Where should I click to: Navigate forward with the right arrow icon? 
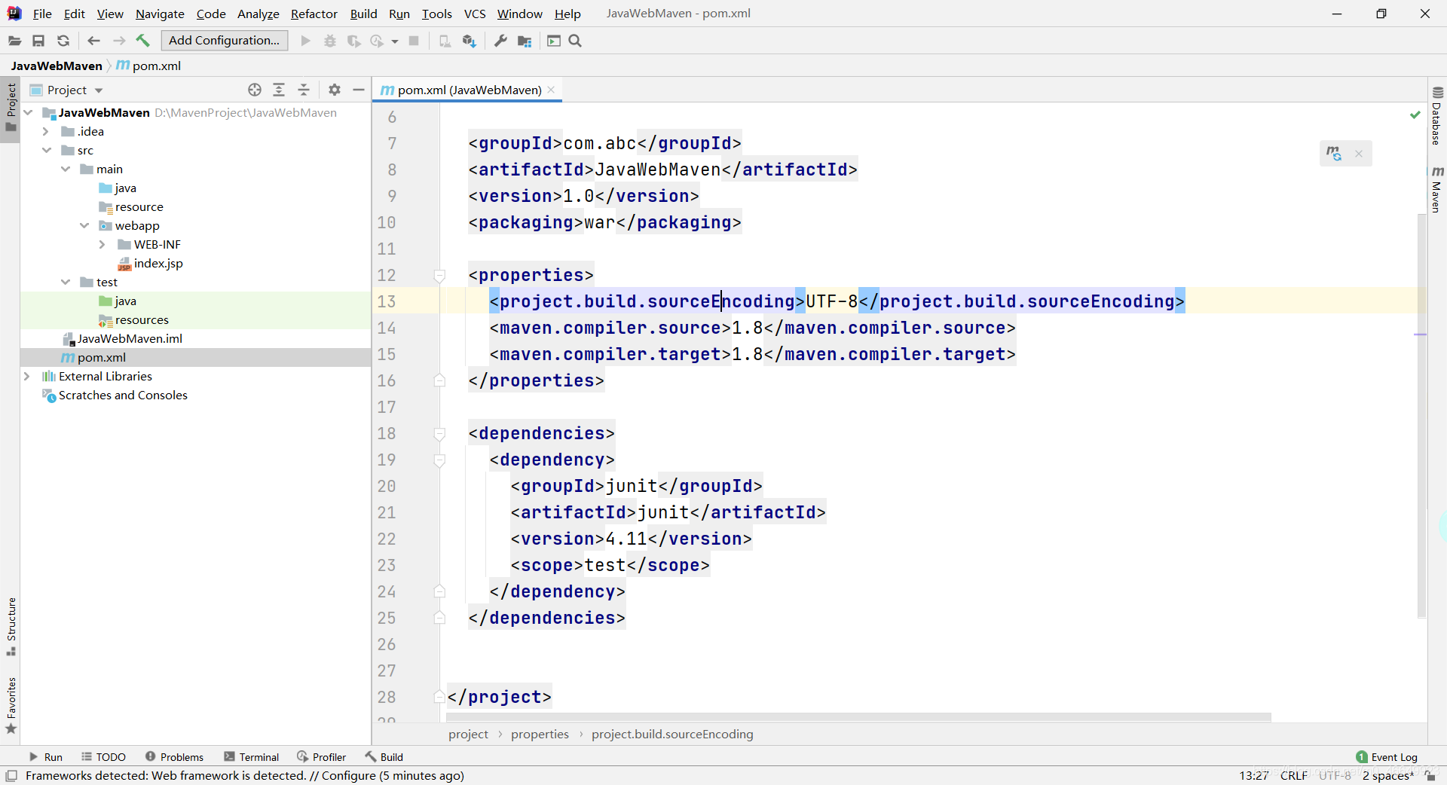(x=118, y=41)
